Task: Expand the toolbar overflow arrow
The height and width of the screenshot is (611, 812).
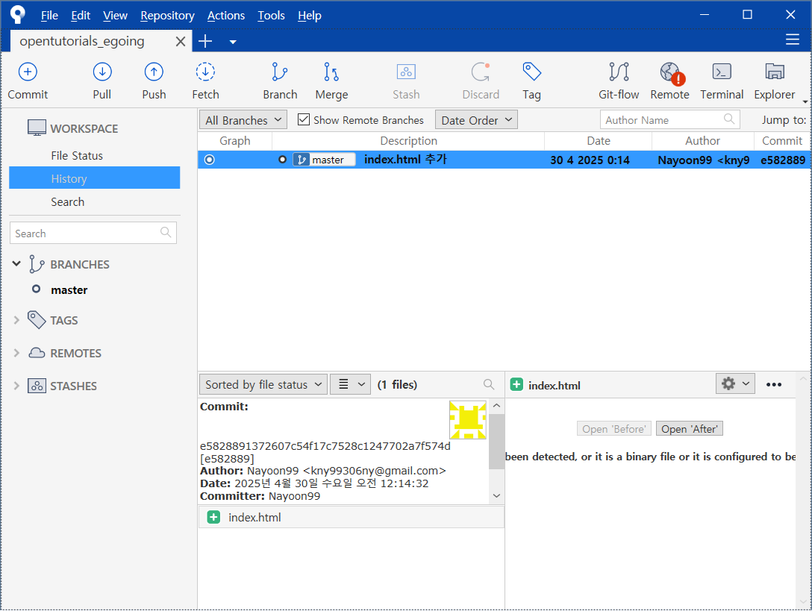Action: [805, 101]
